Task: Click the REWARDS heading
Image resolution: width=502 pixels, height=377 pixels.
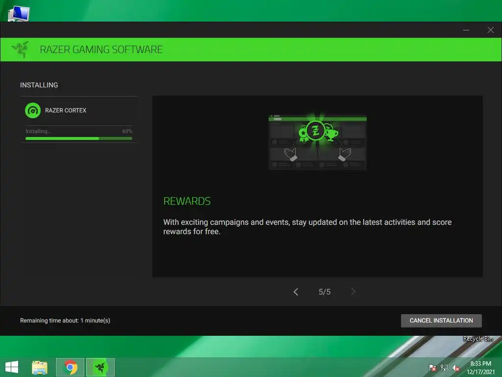Action: click(x=187, y=201)
